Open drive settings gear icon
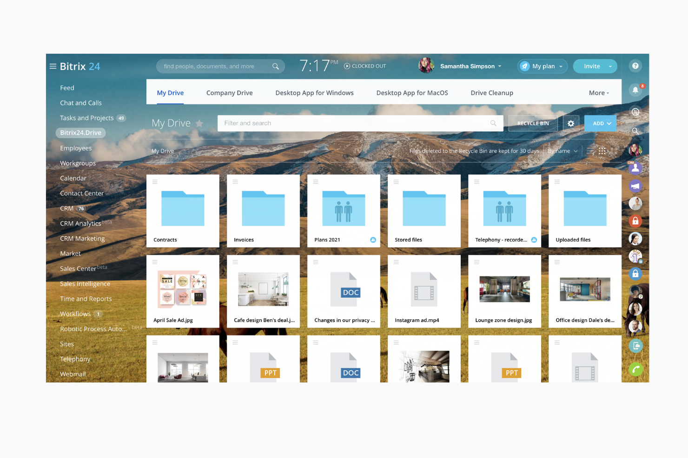The height and width of the screenshot is (458, 688). pyautogui.click(x=571, y=123)
